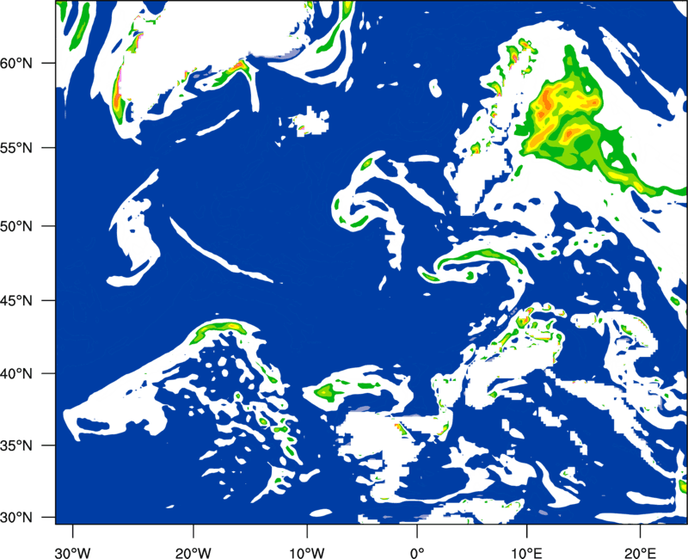Click the 10°E longitude label
Image resolution: width=688 pixels, height=559 pixels.
tap(526, 553)
